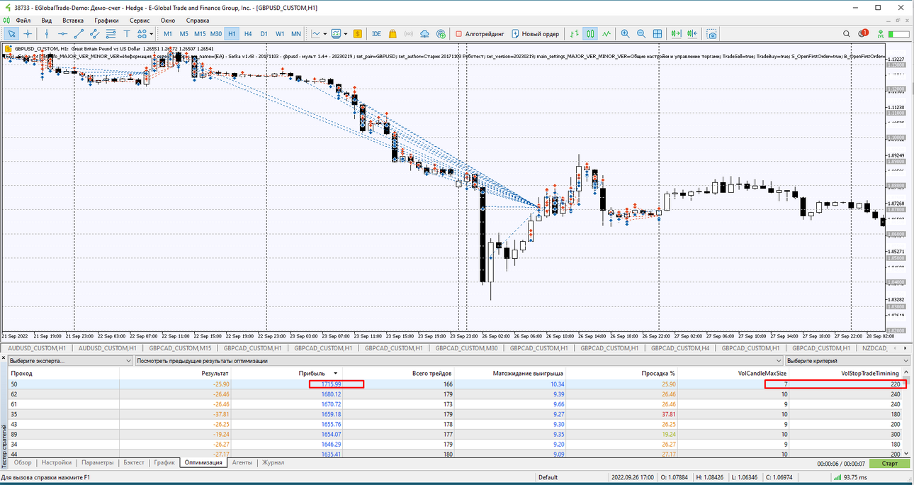
Task: Open the Market shopping bag icon
Action: pyautogui.click(x=393, y=33)
